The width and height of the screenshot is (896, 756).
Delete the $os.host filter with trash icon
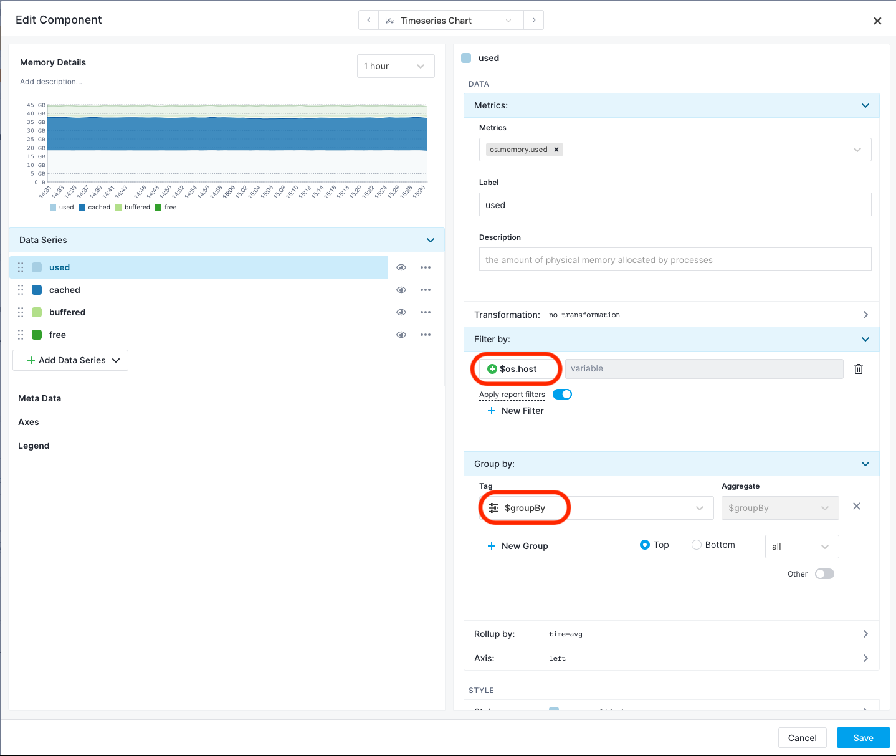coord(859,369)
